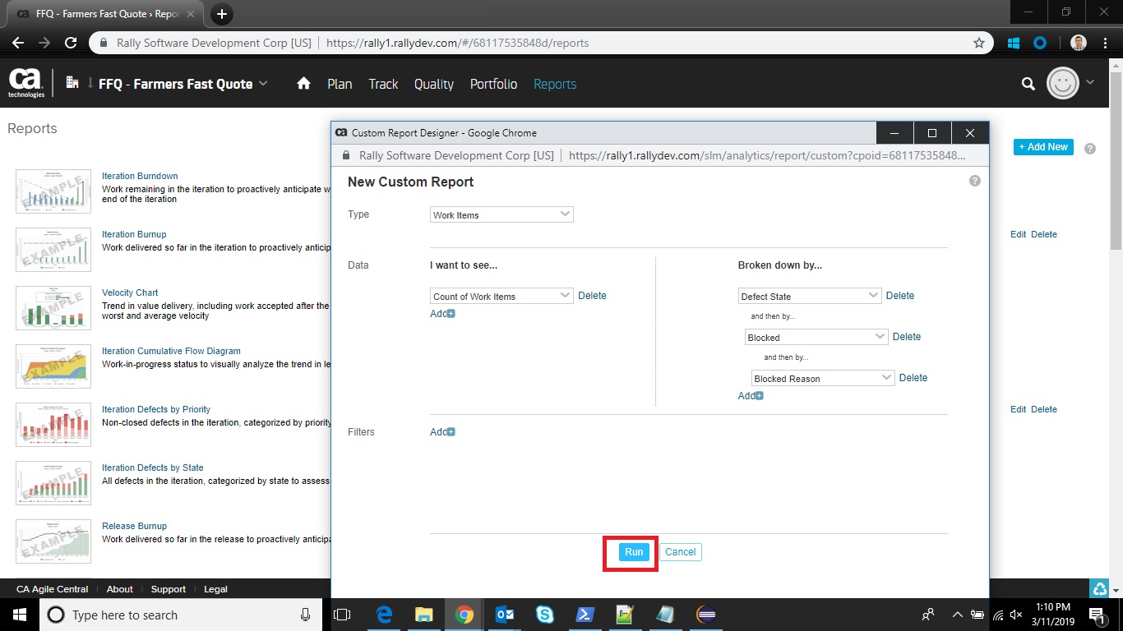Click the Iteration Burndown thumbnail
This screenshot has width=1123, height=631.
[x=53, y=191]
